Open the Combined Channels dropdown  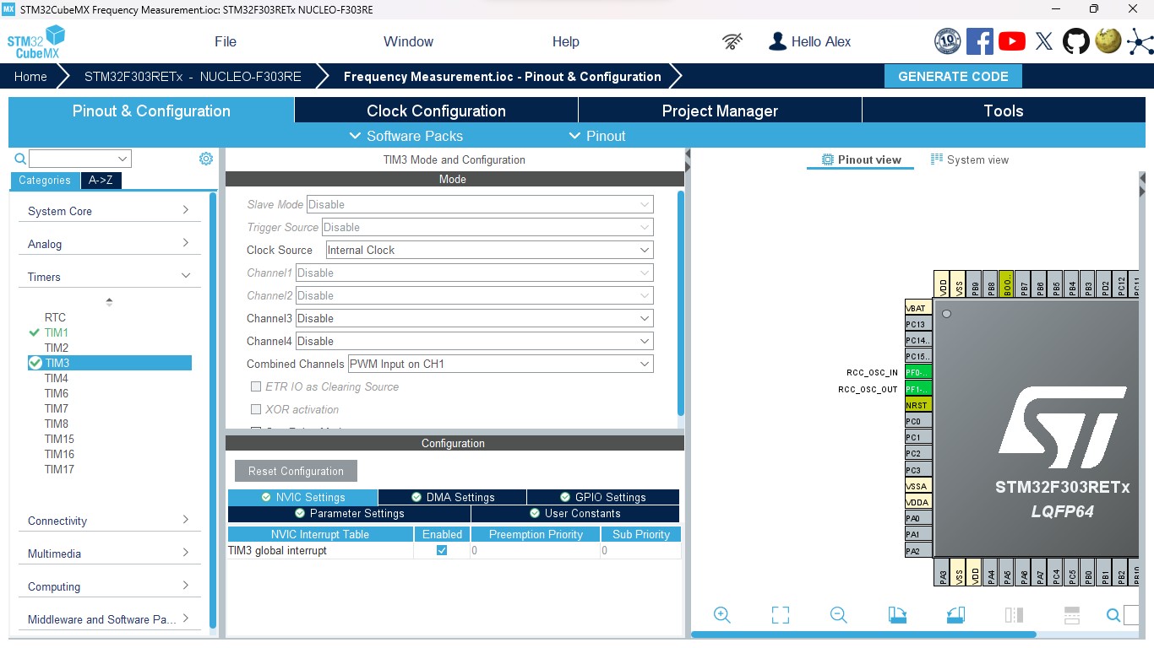click(x=500, y=364)
